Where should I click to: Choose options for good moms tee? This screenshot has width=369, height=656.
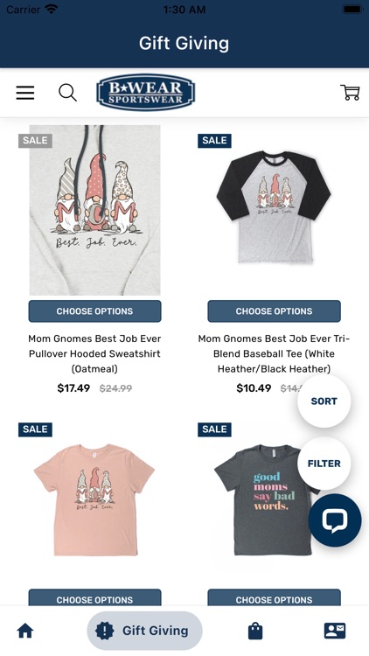click(274, 598)
